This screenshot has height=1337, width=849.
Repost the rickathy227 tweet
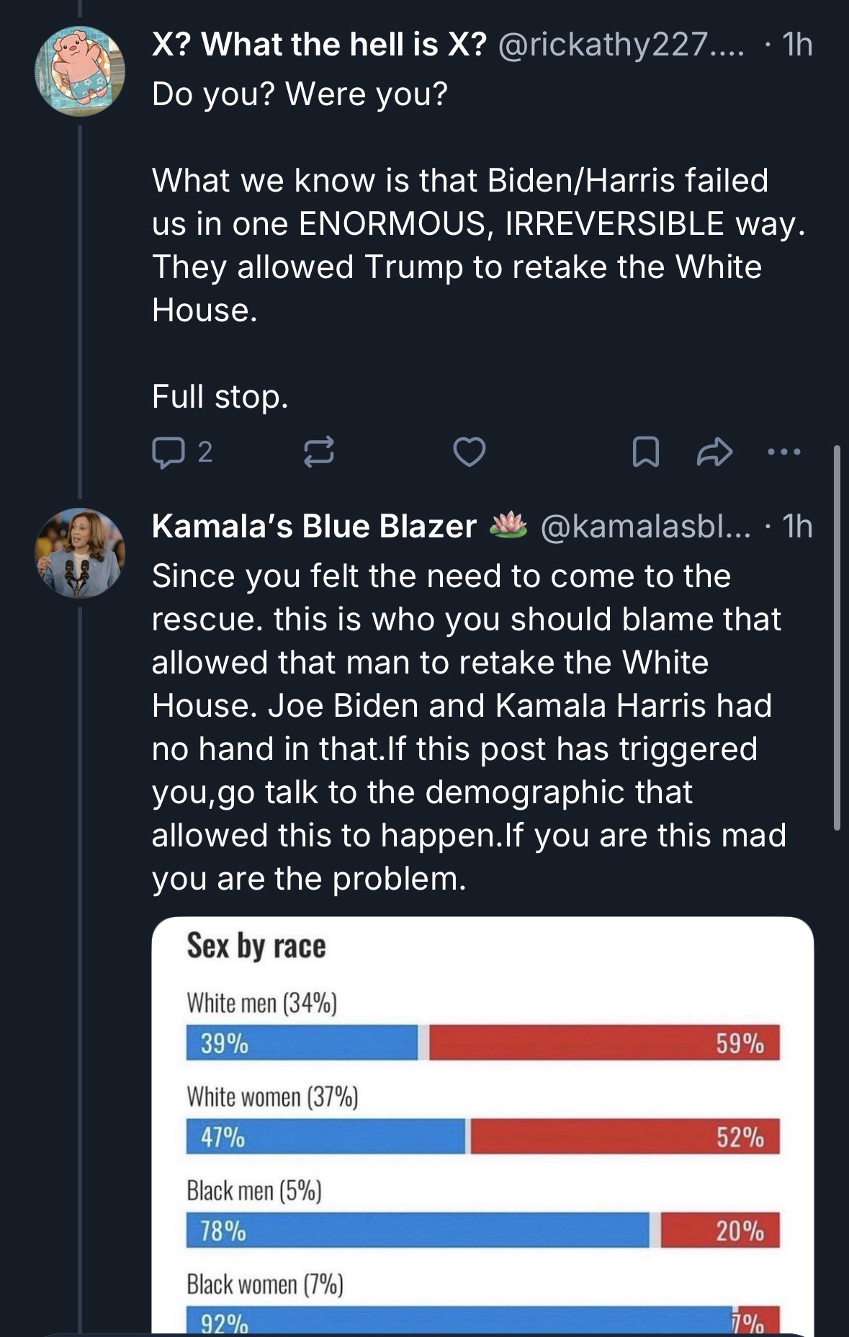[x=318, y=452]
